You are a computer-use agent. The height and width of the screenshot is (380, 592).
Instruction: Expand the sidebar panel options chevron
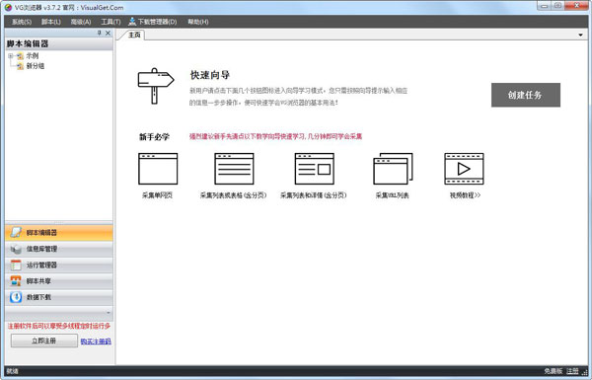click(109, 313)
